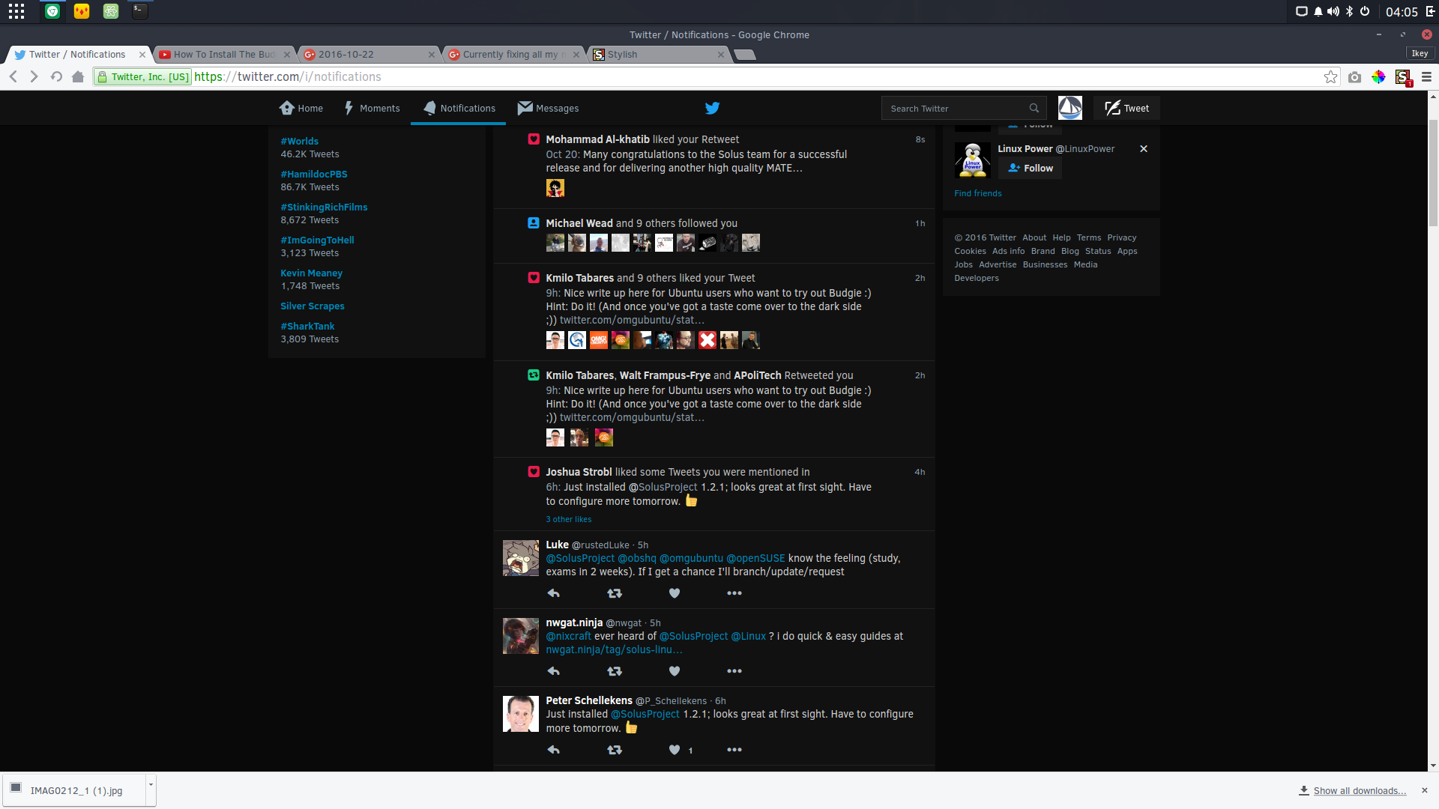Open the notification bell in system tray
1439x809 pixels.
pos(1318,11)
